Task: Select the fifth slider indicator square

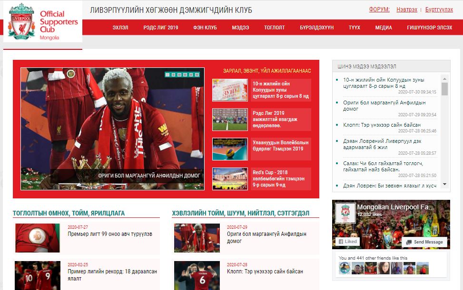Action: [x=191, y=75]
